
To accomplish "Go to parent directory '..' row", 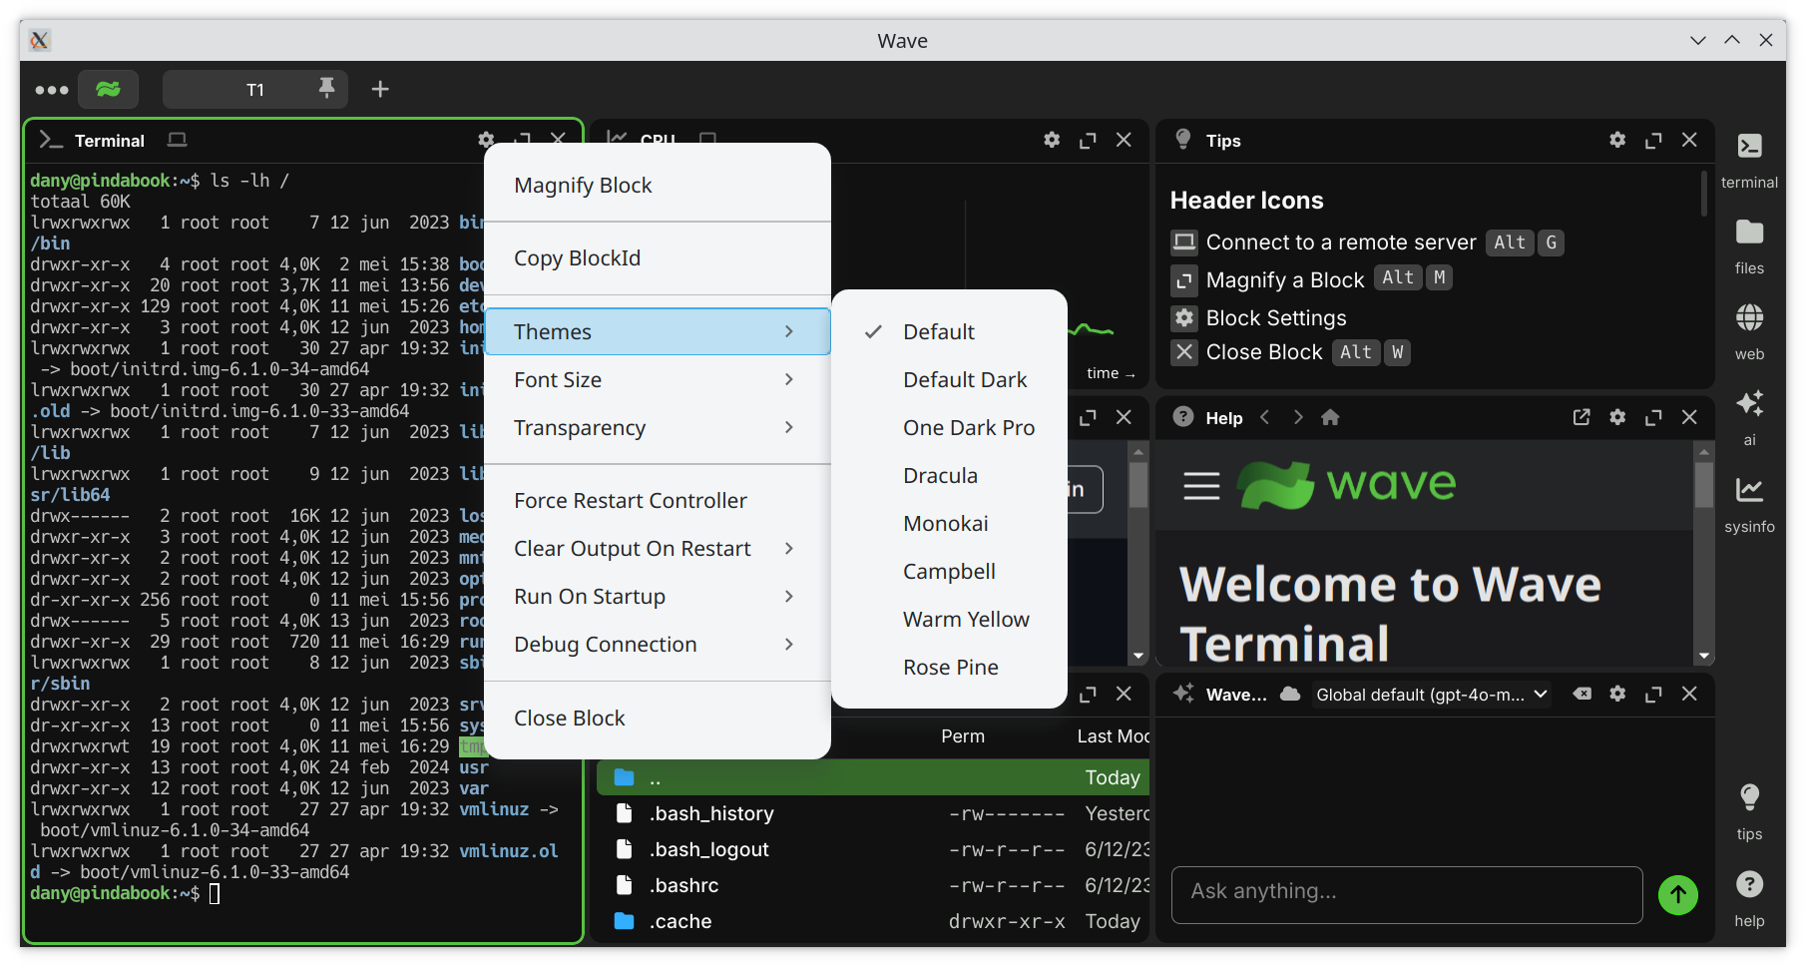I will point(873,777).
